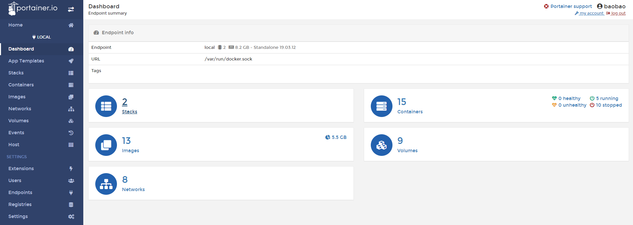Screen dimensions: 633x225
Task: Click the LOCAL endpoint label
Action: pos(42,37)
